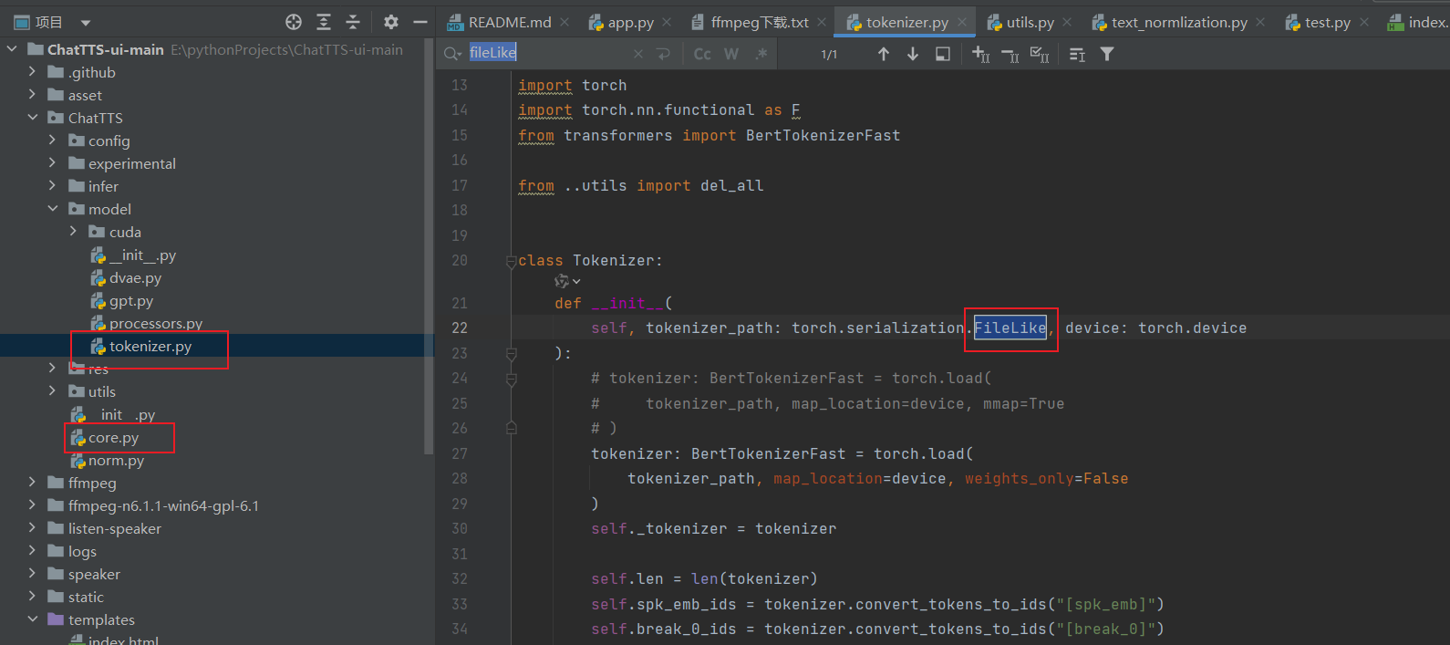Click highlighted FileLike in line 22
1450x645 pixels.
point(1010,328)
